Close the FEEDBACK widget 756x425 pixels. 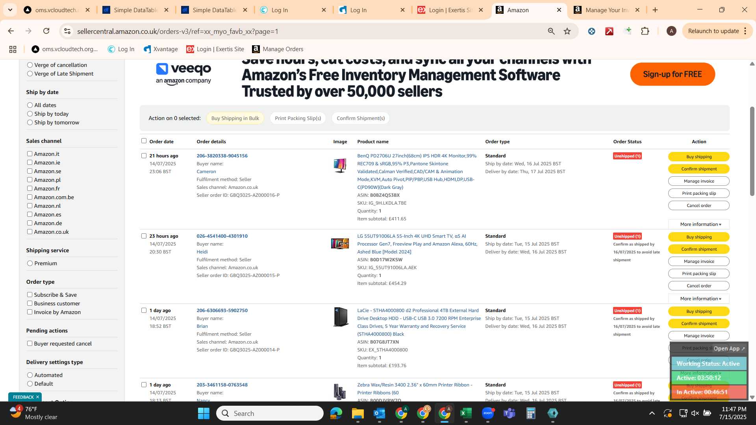[37, 397]
